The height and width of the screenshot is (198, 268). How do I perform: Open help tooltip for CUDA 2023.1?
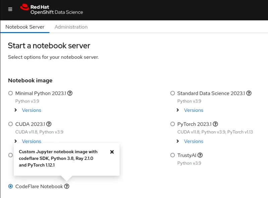(x=49, y=124)
